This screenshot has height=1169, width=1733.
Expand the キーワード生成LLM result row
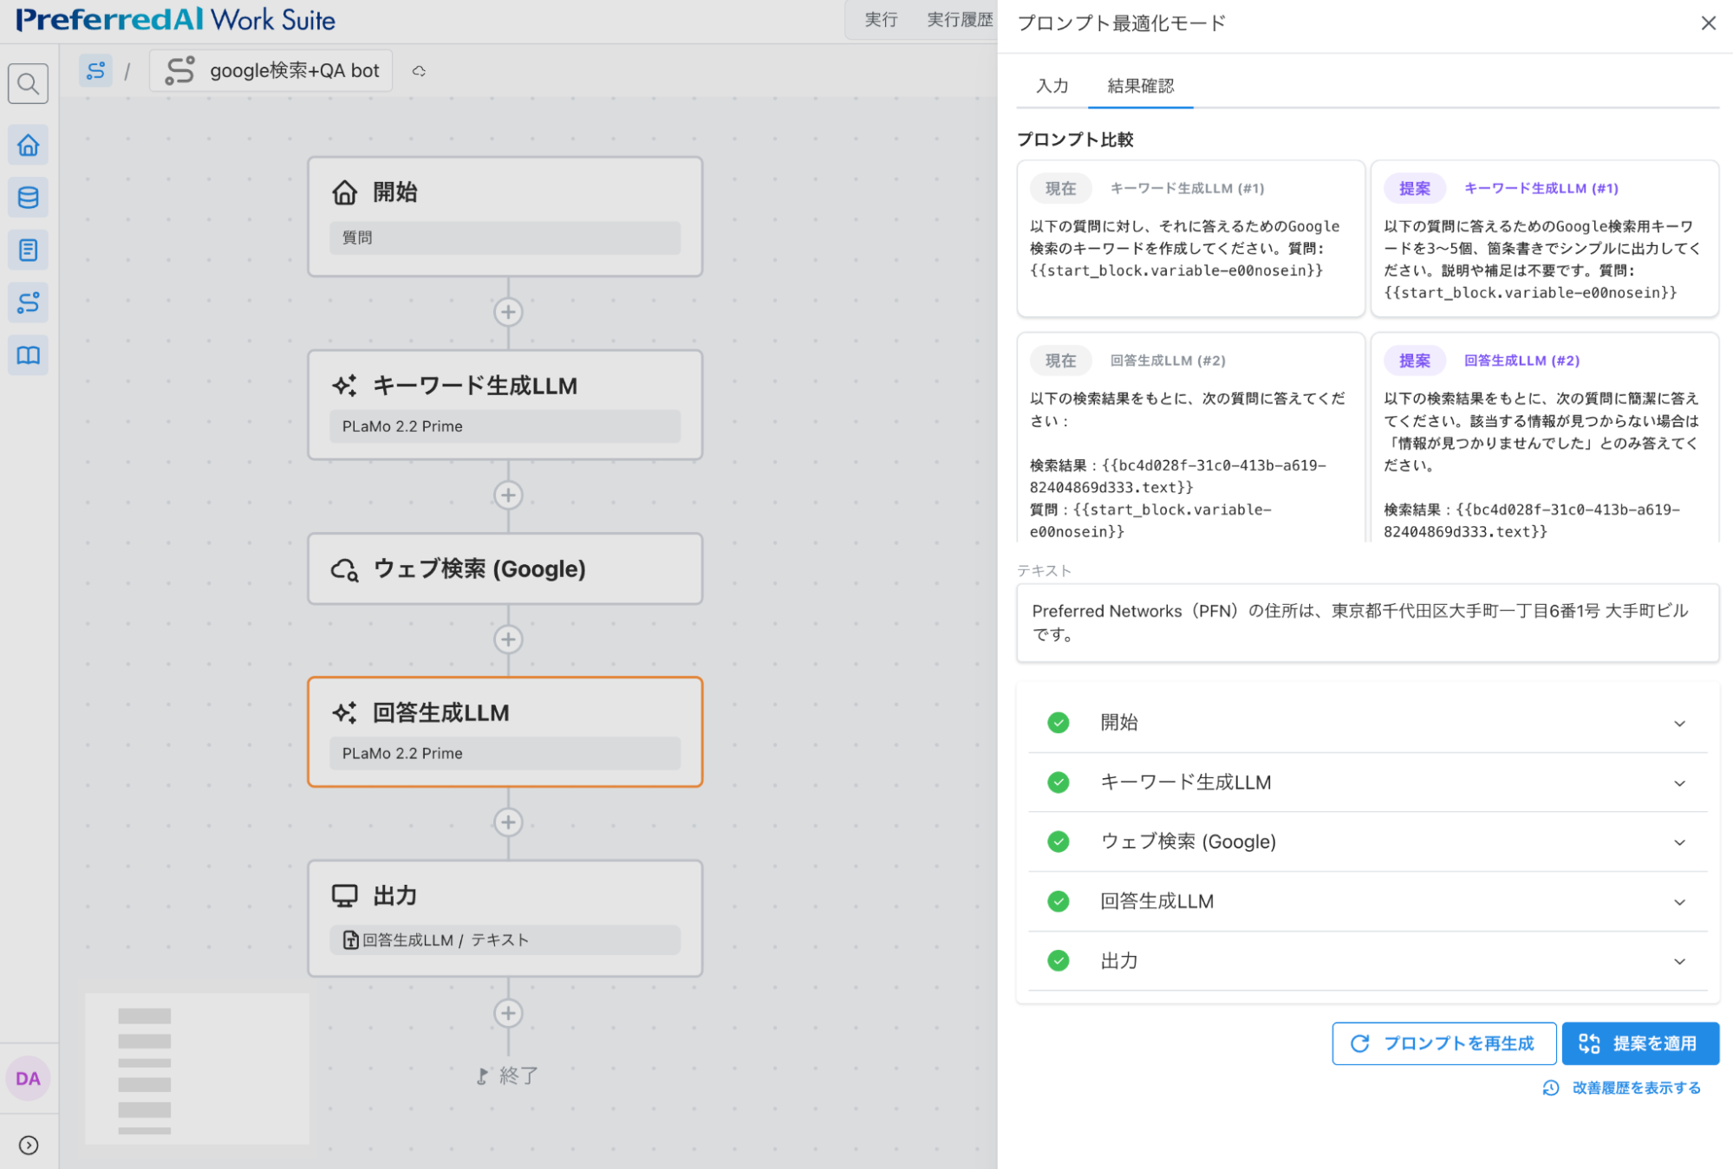(1678, 783)
